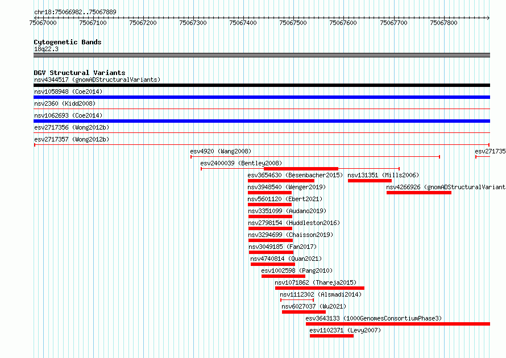The image size is (506, 358).
Task: Click ruler position 75067800
Action: [443, 23]
